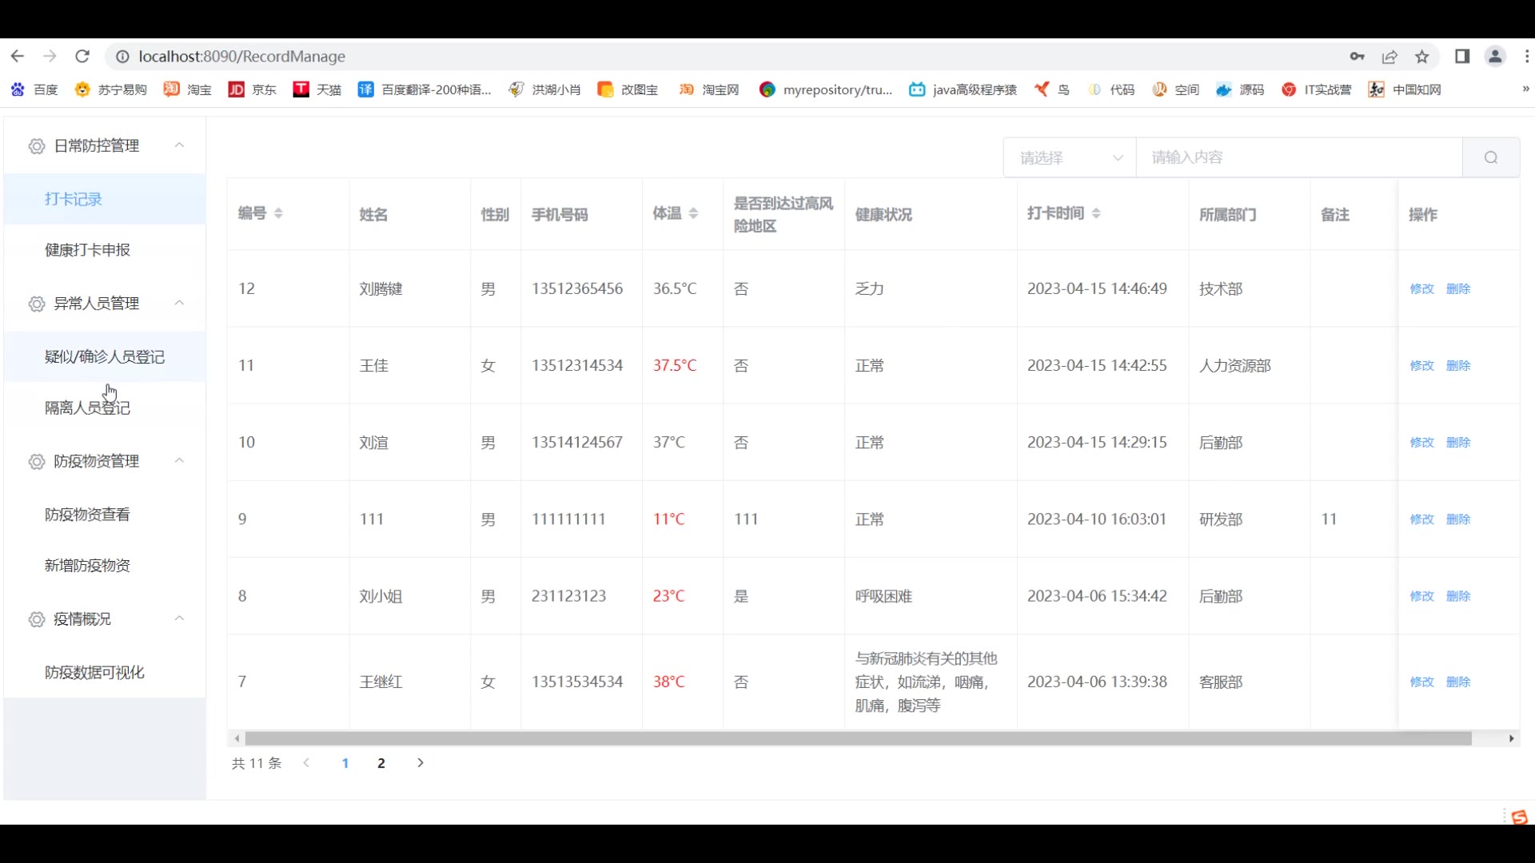Image resolution: width=1535 pixels, height=863 pixels.
Task: Open the browser profile avatar icon
Action: coord(1494,56)
